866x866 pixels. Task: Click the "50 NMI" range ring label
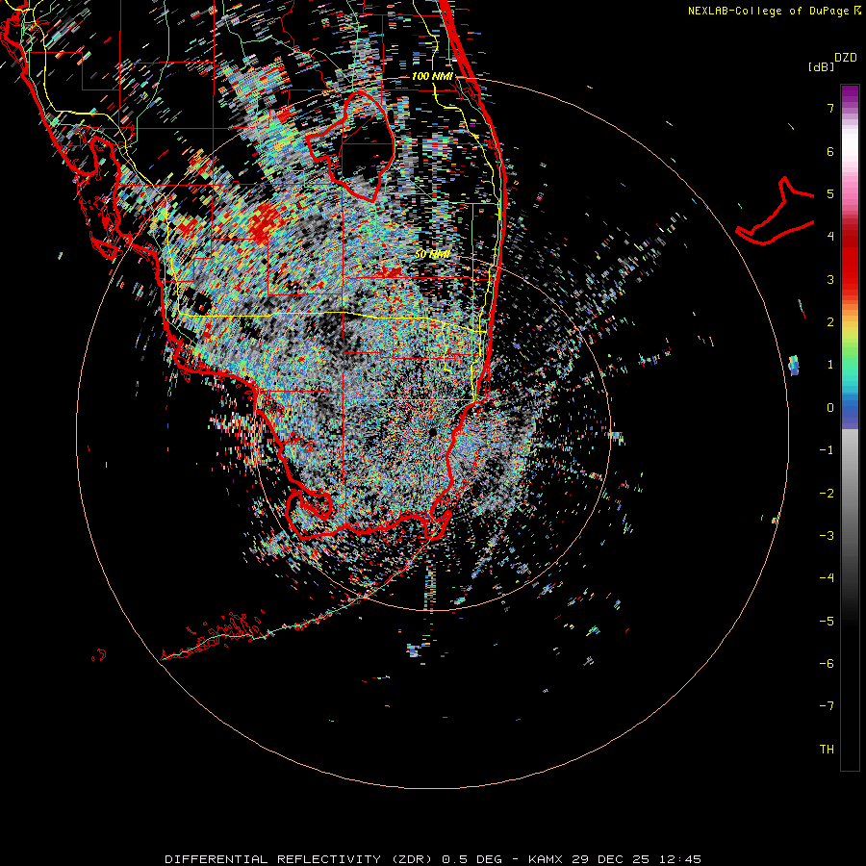pos(432,254)
